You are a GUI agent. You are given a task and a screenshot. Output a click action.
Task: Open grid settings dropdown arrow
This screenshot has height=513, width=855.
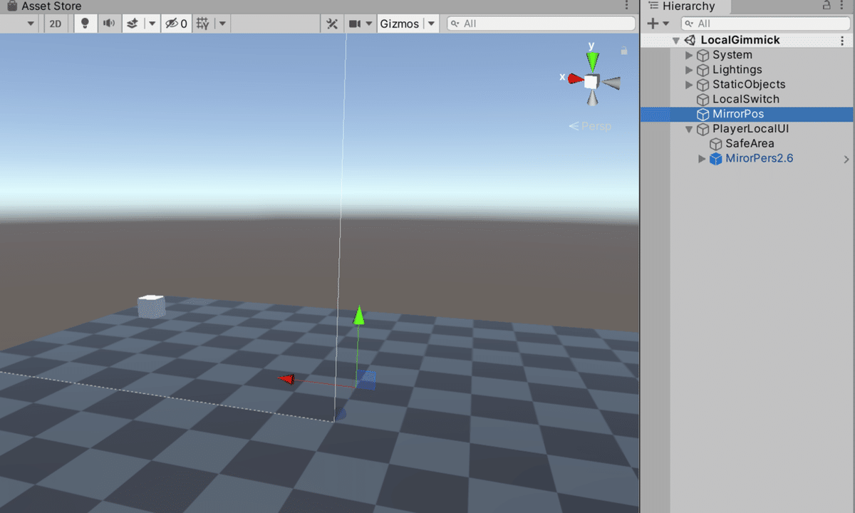click(222, 24)
